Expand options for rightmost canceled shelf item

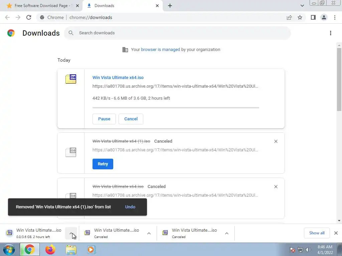point(227,233)
